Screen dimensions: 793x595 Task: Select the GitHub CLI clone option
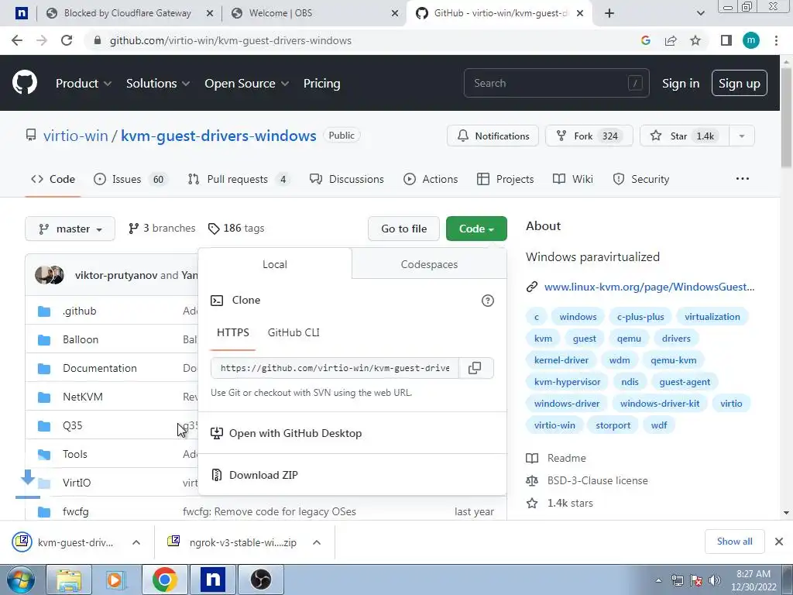[x=294, y=332]
